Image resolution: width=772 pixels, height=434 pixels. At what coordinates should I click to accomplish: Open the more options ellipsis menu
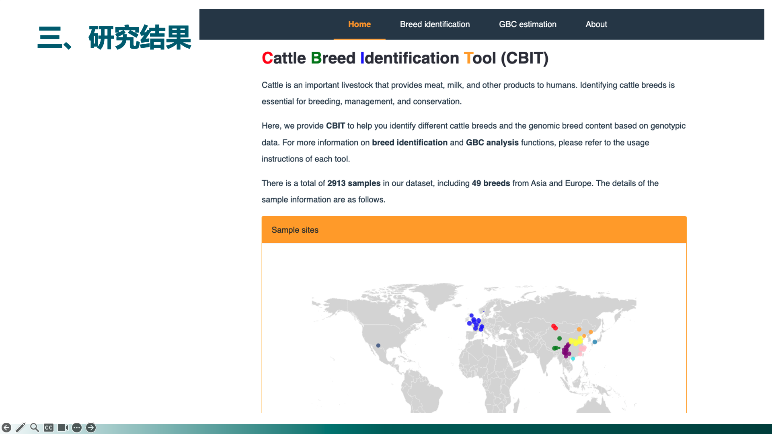coord(77,428)
